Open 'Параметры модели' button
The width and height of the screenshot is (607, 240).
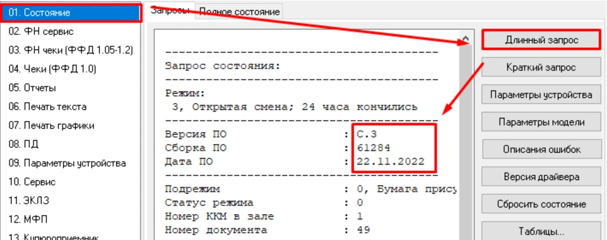(x=541, y=122)
